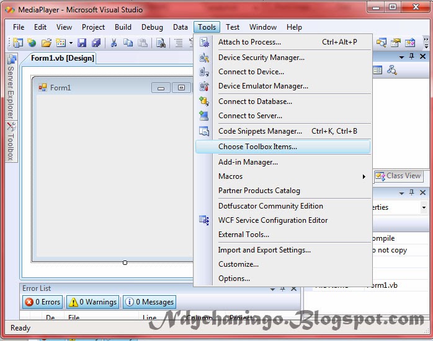The image size is (433, 341).
Task: Click the Connect to Device icon
Action: 204,72
